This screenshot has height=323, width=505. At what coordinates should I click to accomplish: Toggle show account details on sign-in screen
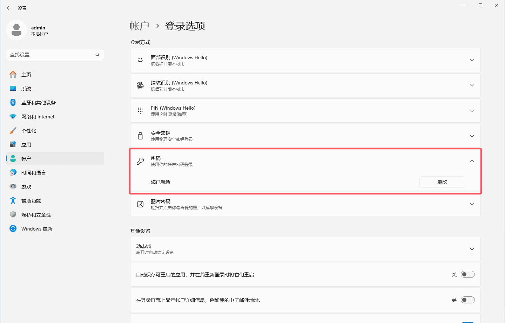tap(468, 300)
